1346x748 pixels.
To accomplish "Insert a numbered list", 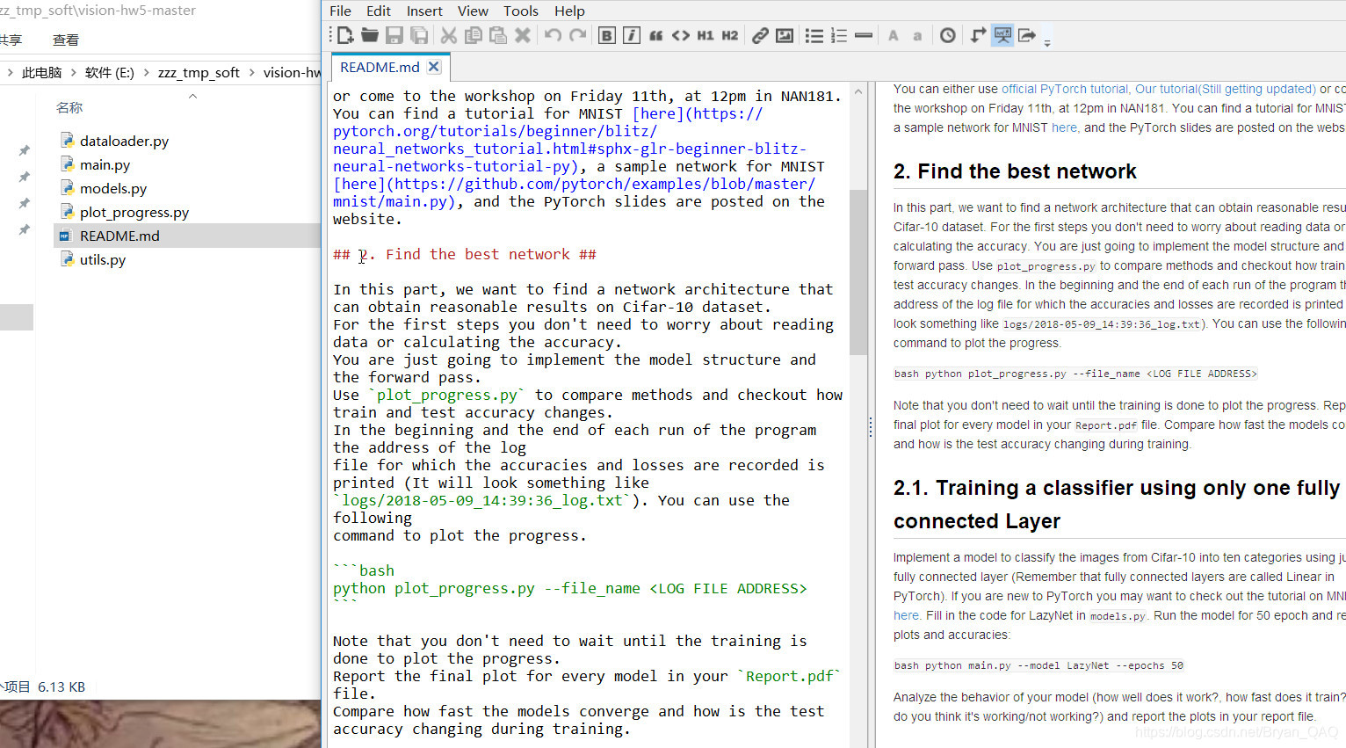I will (839, 35).
